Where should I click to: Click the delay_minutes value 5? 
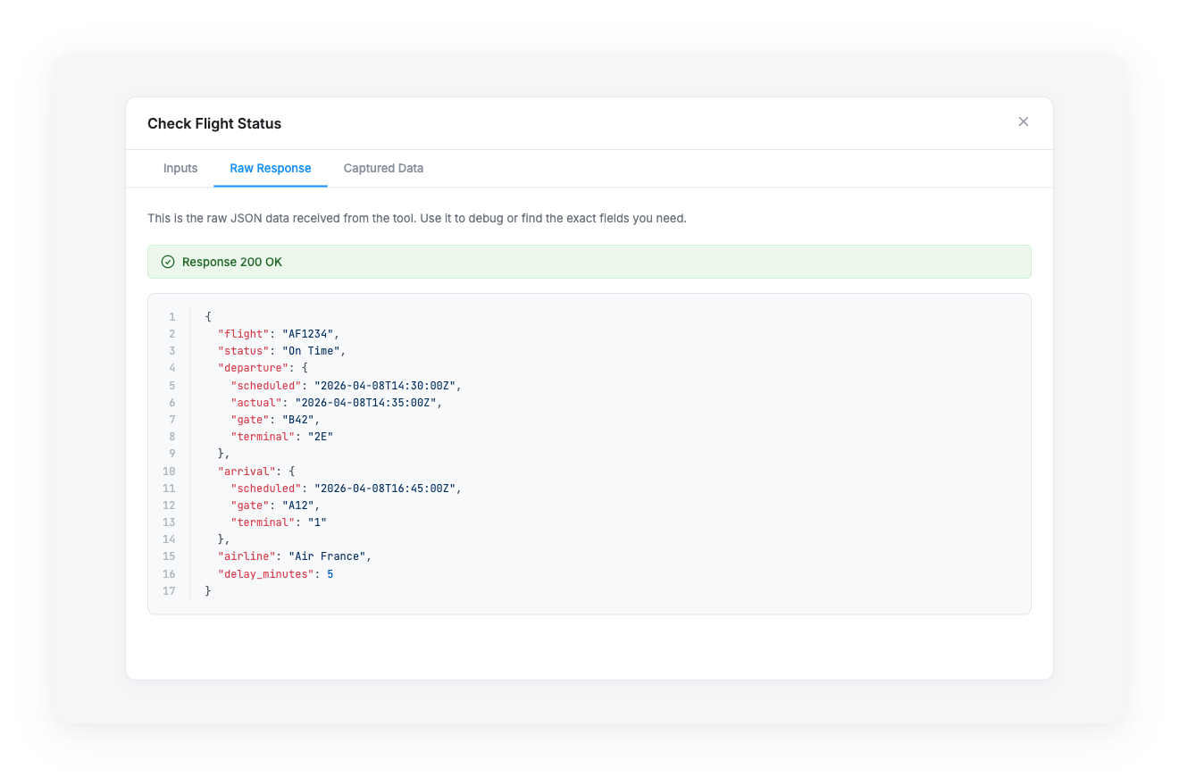point(329,573)
